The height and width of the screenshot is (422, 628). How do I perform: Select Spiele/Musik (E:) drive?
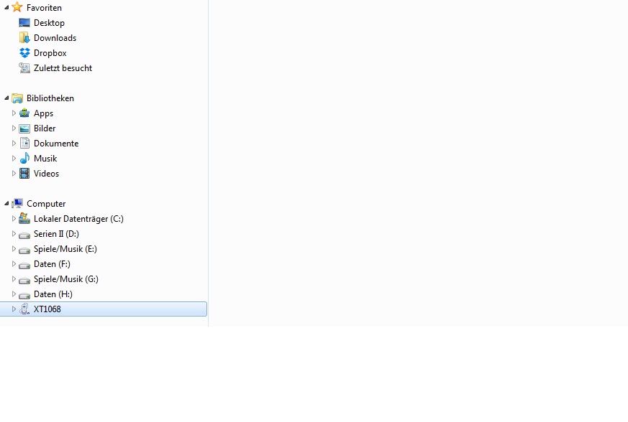(x=65, y=249)
